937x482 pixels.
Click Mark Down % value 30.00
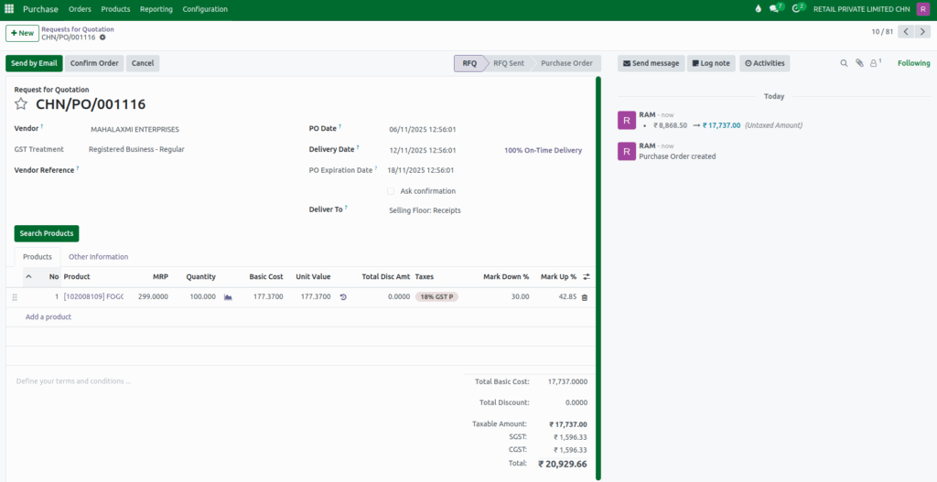(520, 297)
